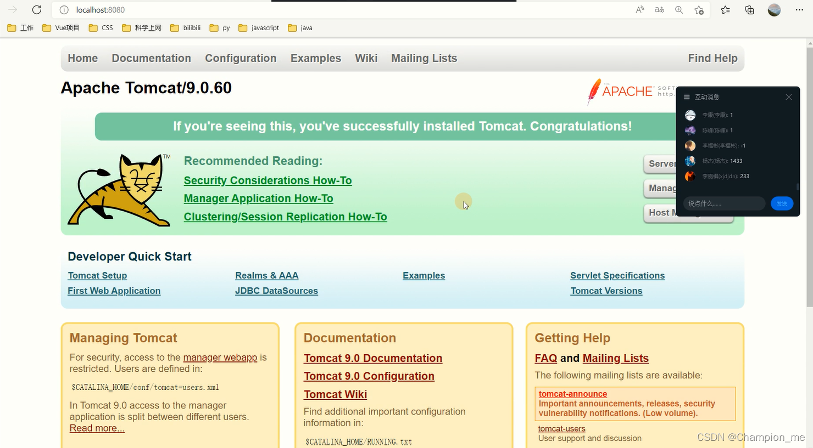This screenshot has width=813, height=448.
Task: Open the bilibili bookmarks folder
Action: point(186,28)
